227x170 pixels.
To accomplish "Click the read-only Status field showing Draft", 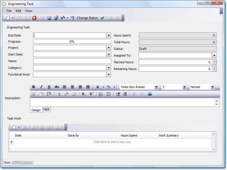I will point(178,49).
